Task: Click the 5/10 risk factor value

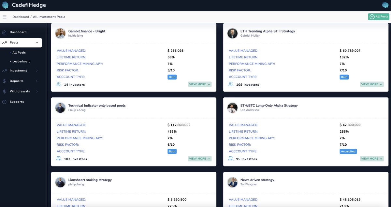Action: 171,70
